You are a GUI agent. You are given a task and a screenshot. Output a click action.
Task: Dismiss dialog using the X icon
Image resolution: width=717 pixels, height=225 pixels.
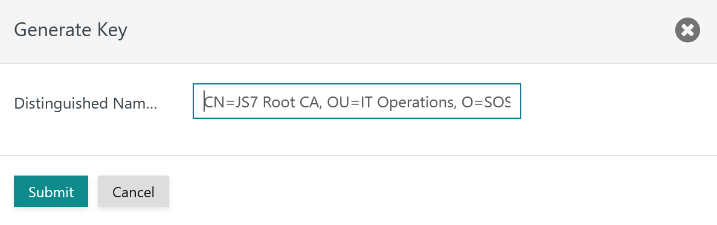(x=687, y=31)
